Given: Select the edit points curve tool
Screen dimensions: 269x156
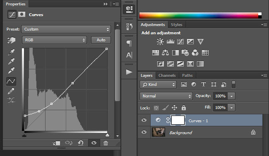Looking at the screenshot, I should coord(11,81).
